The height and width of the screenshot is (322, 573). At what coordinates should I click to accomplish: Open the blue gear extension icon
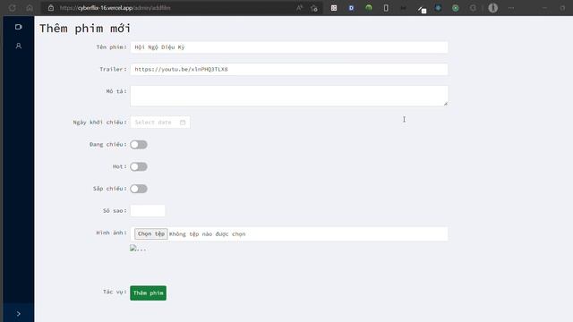pyautogui.click(x=438, y=8)
